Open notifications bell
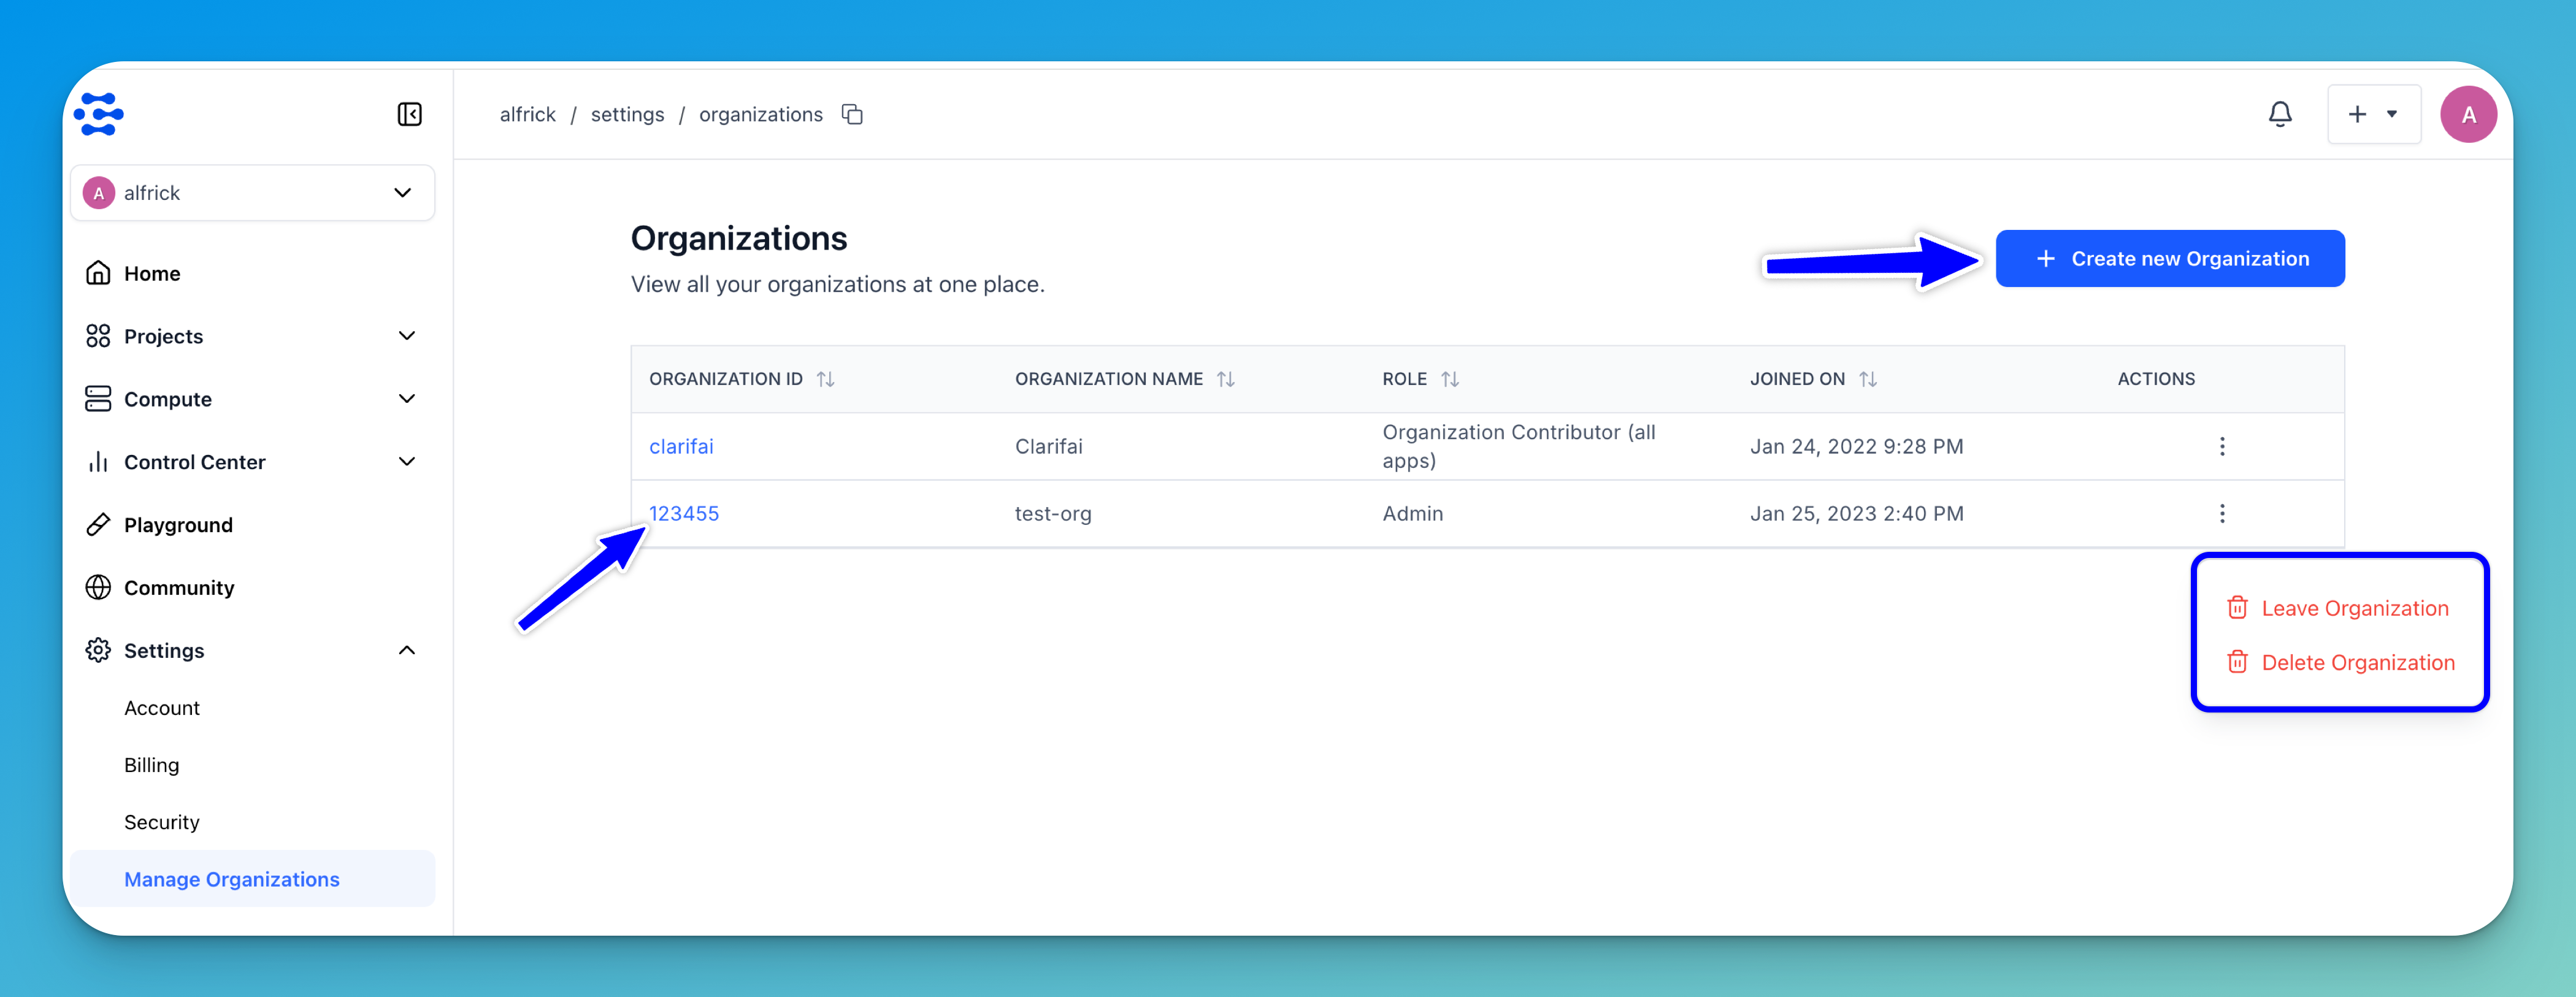This screenshot has width=2576, height=997. pyautogui.click(x=2279, y=114)
